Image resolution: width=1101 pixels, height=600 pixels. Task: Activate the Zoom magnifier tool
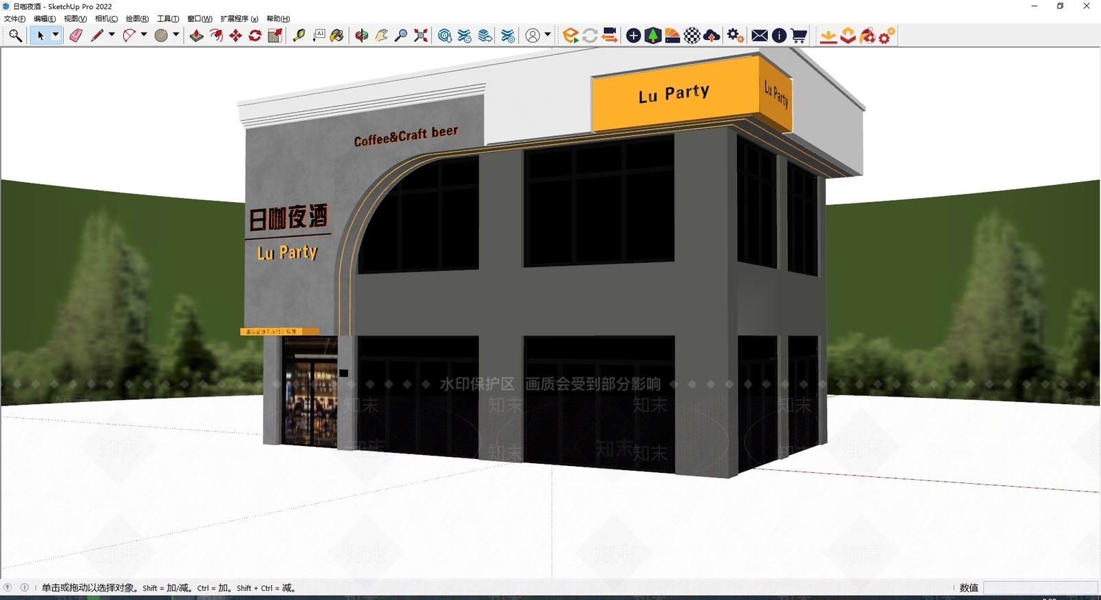pos(400,36)
